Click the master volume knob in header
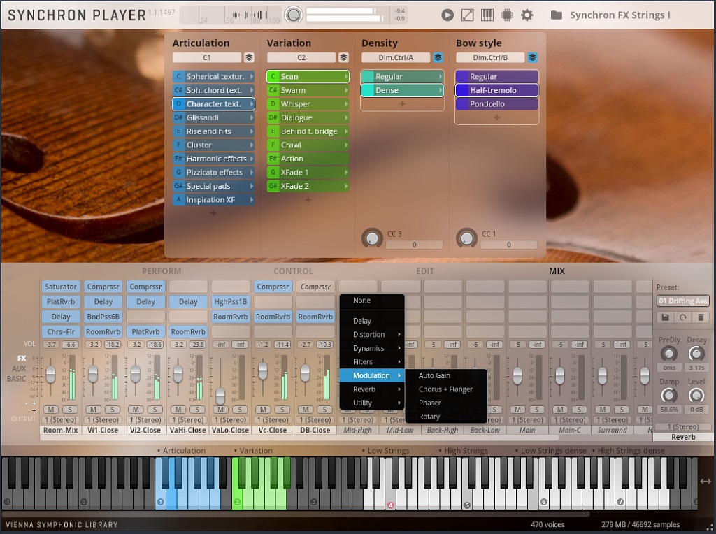 tap(294, 15)
